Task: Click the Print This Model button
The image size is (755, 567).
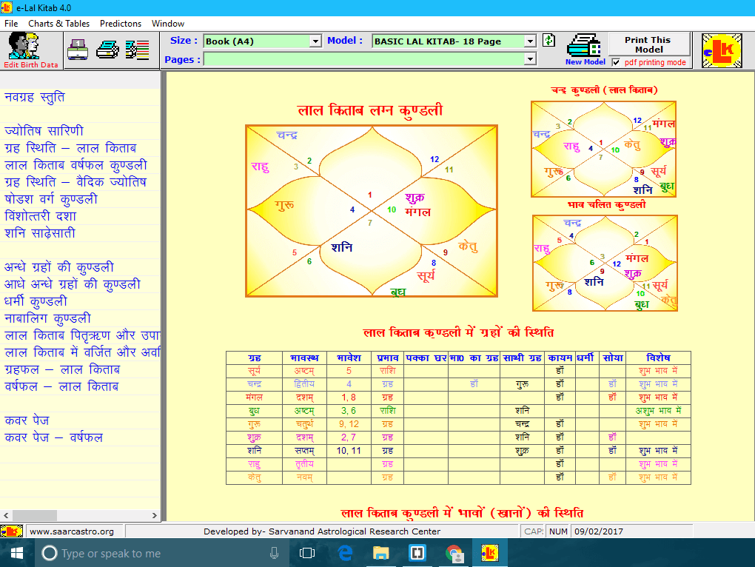Action: coord(648,44)
